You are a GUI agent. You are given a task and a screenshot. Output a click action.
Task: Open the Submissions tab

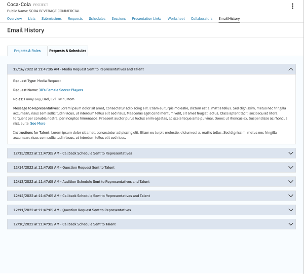(51, 19)
